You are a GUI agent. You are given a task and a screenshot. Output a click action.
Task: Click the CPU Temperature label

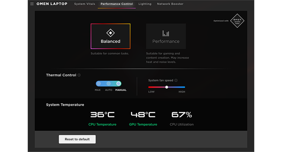click(102, 124)
